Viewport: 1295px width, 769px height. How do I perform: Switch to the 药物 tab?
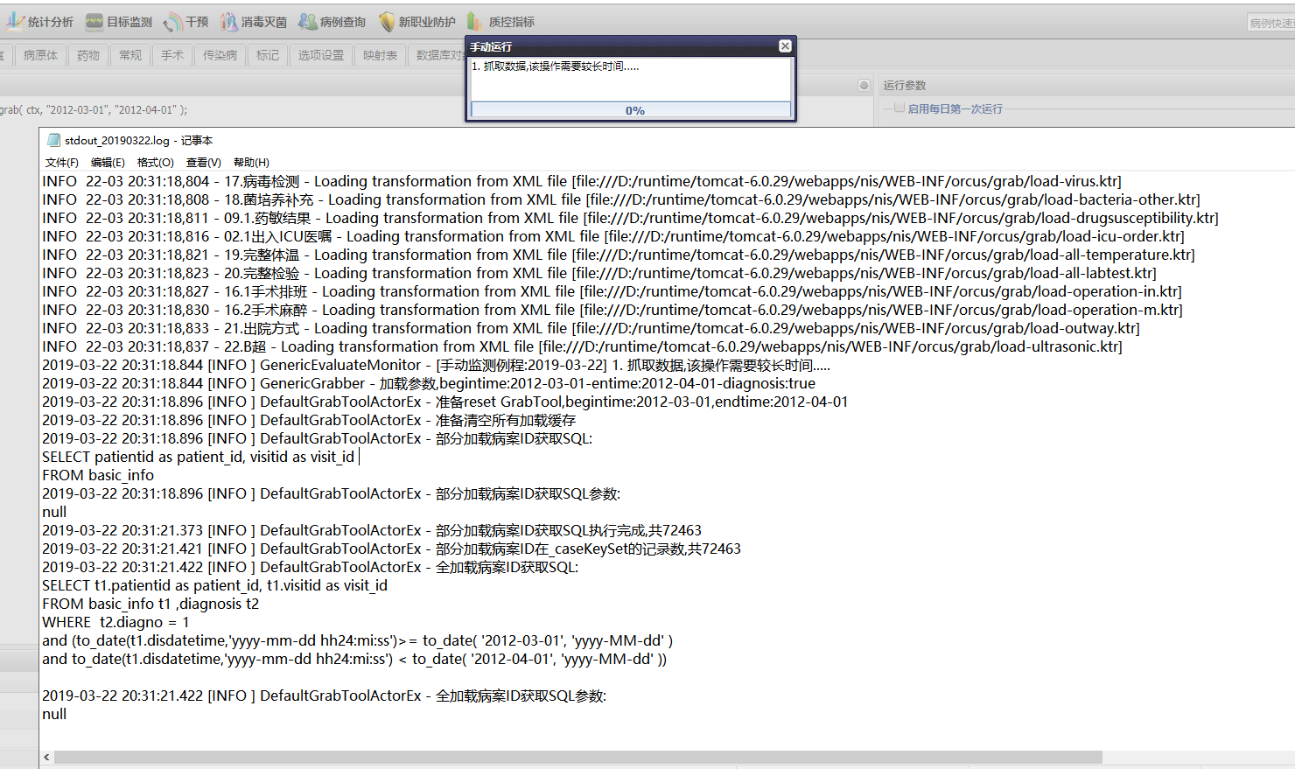point(88,55)
